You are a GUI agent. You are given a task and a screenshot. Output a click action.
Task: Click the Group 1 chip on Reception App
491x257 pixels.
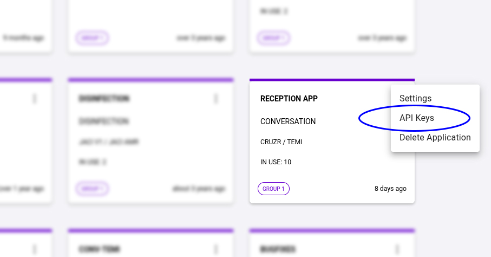coord(273,189)
